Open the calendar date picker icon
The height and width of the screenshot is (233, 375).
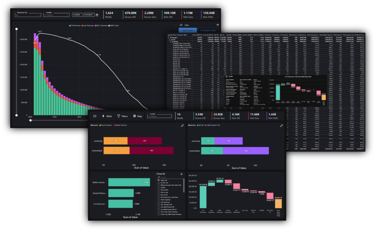pos(97,15)
